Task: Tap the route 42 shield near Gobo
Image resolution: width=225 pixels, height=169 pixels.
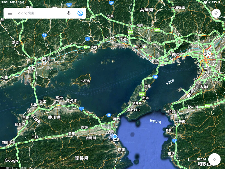Action: click(174, 140)
